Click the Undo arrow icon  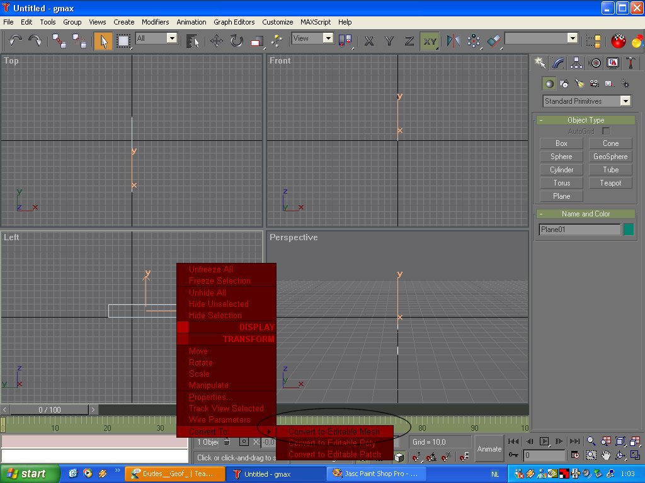16,41
